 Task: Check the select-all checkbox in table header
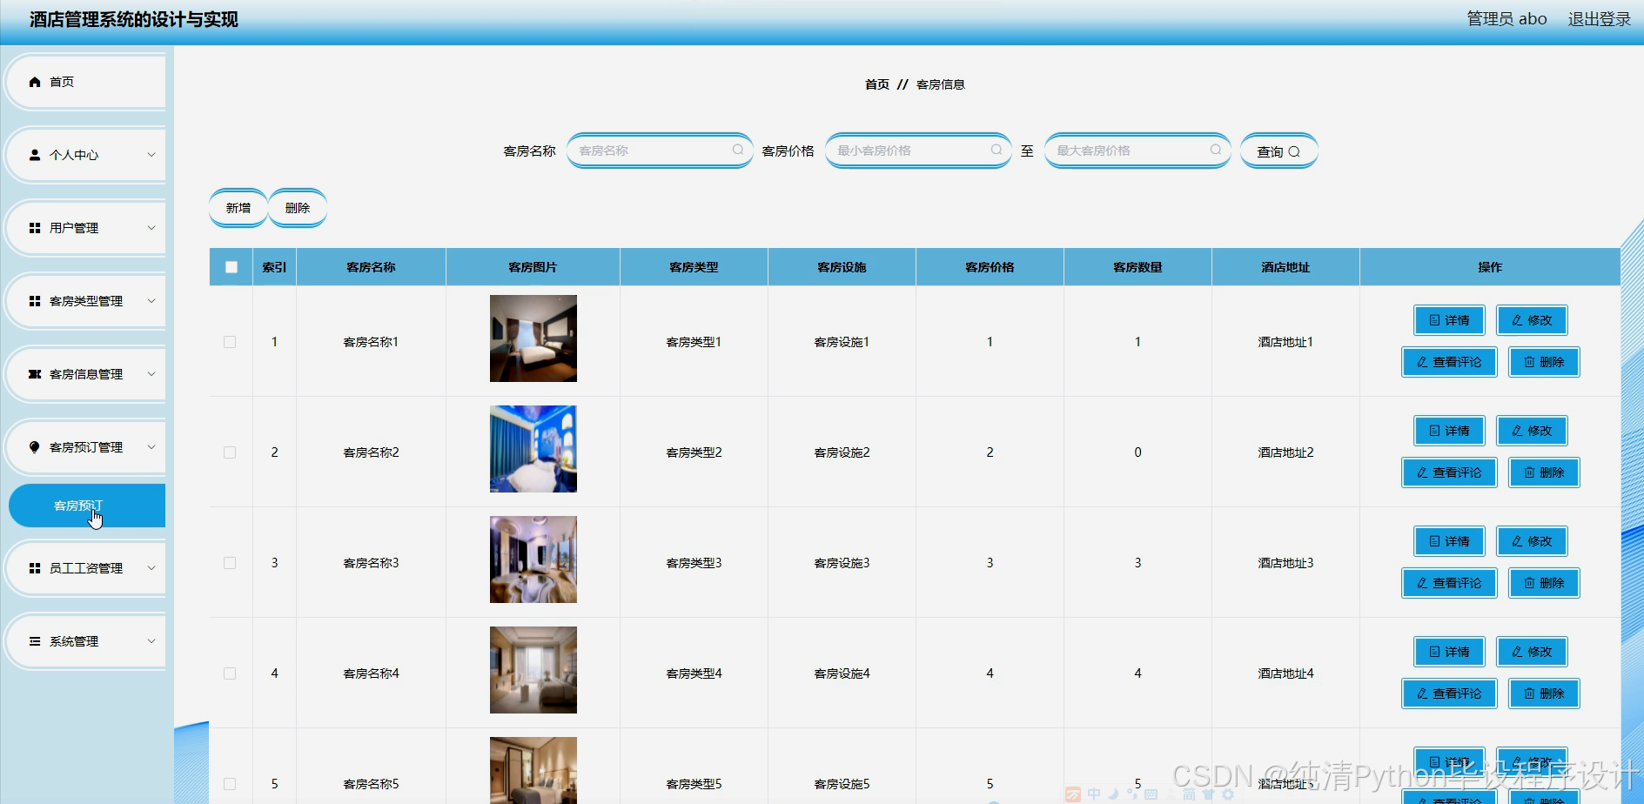click(231, 267)
